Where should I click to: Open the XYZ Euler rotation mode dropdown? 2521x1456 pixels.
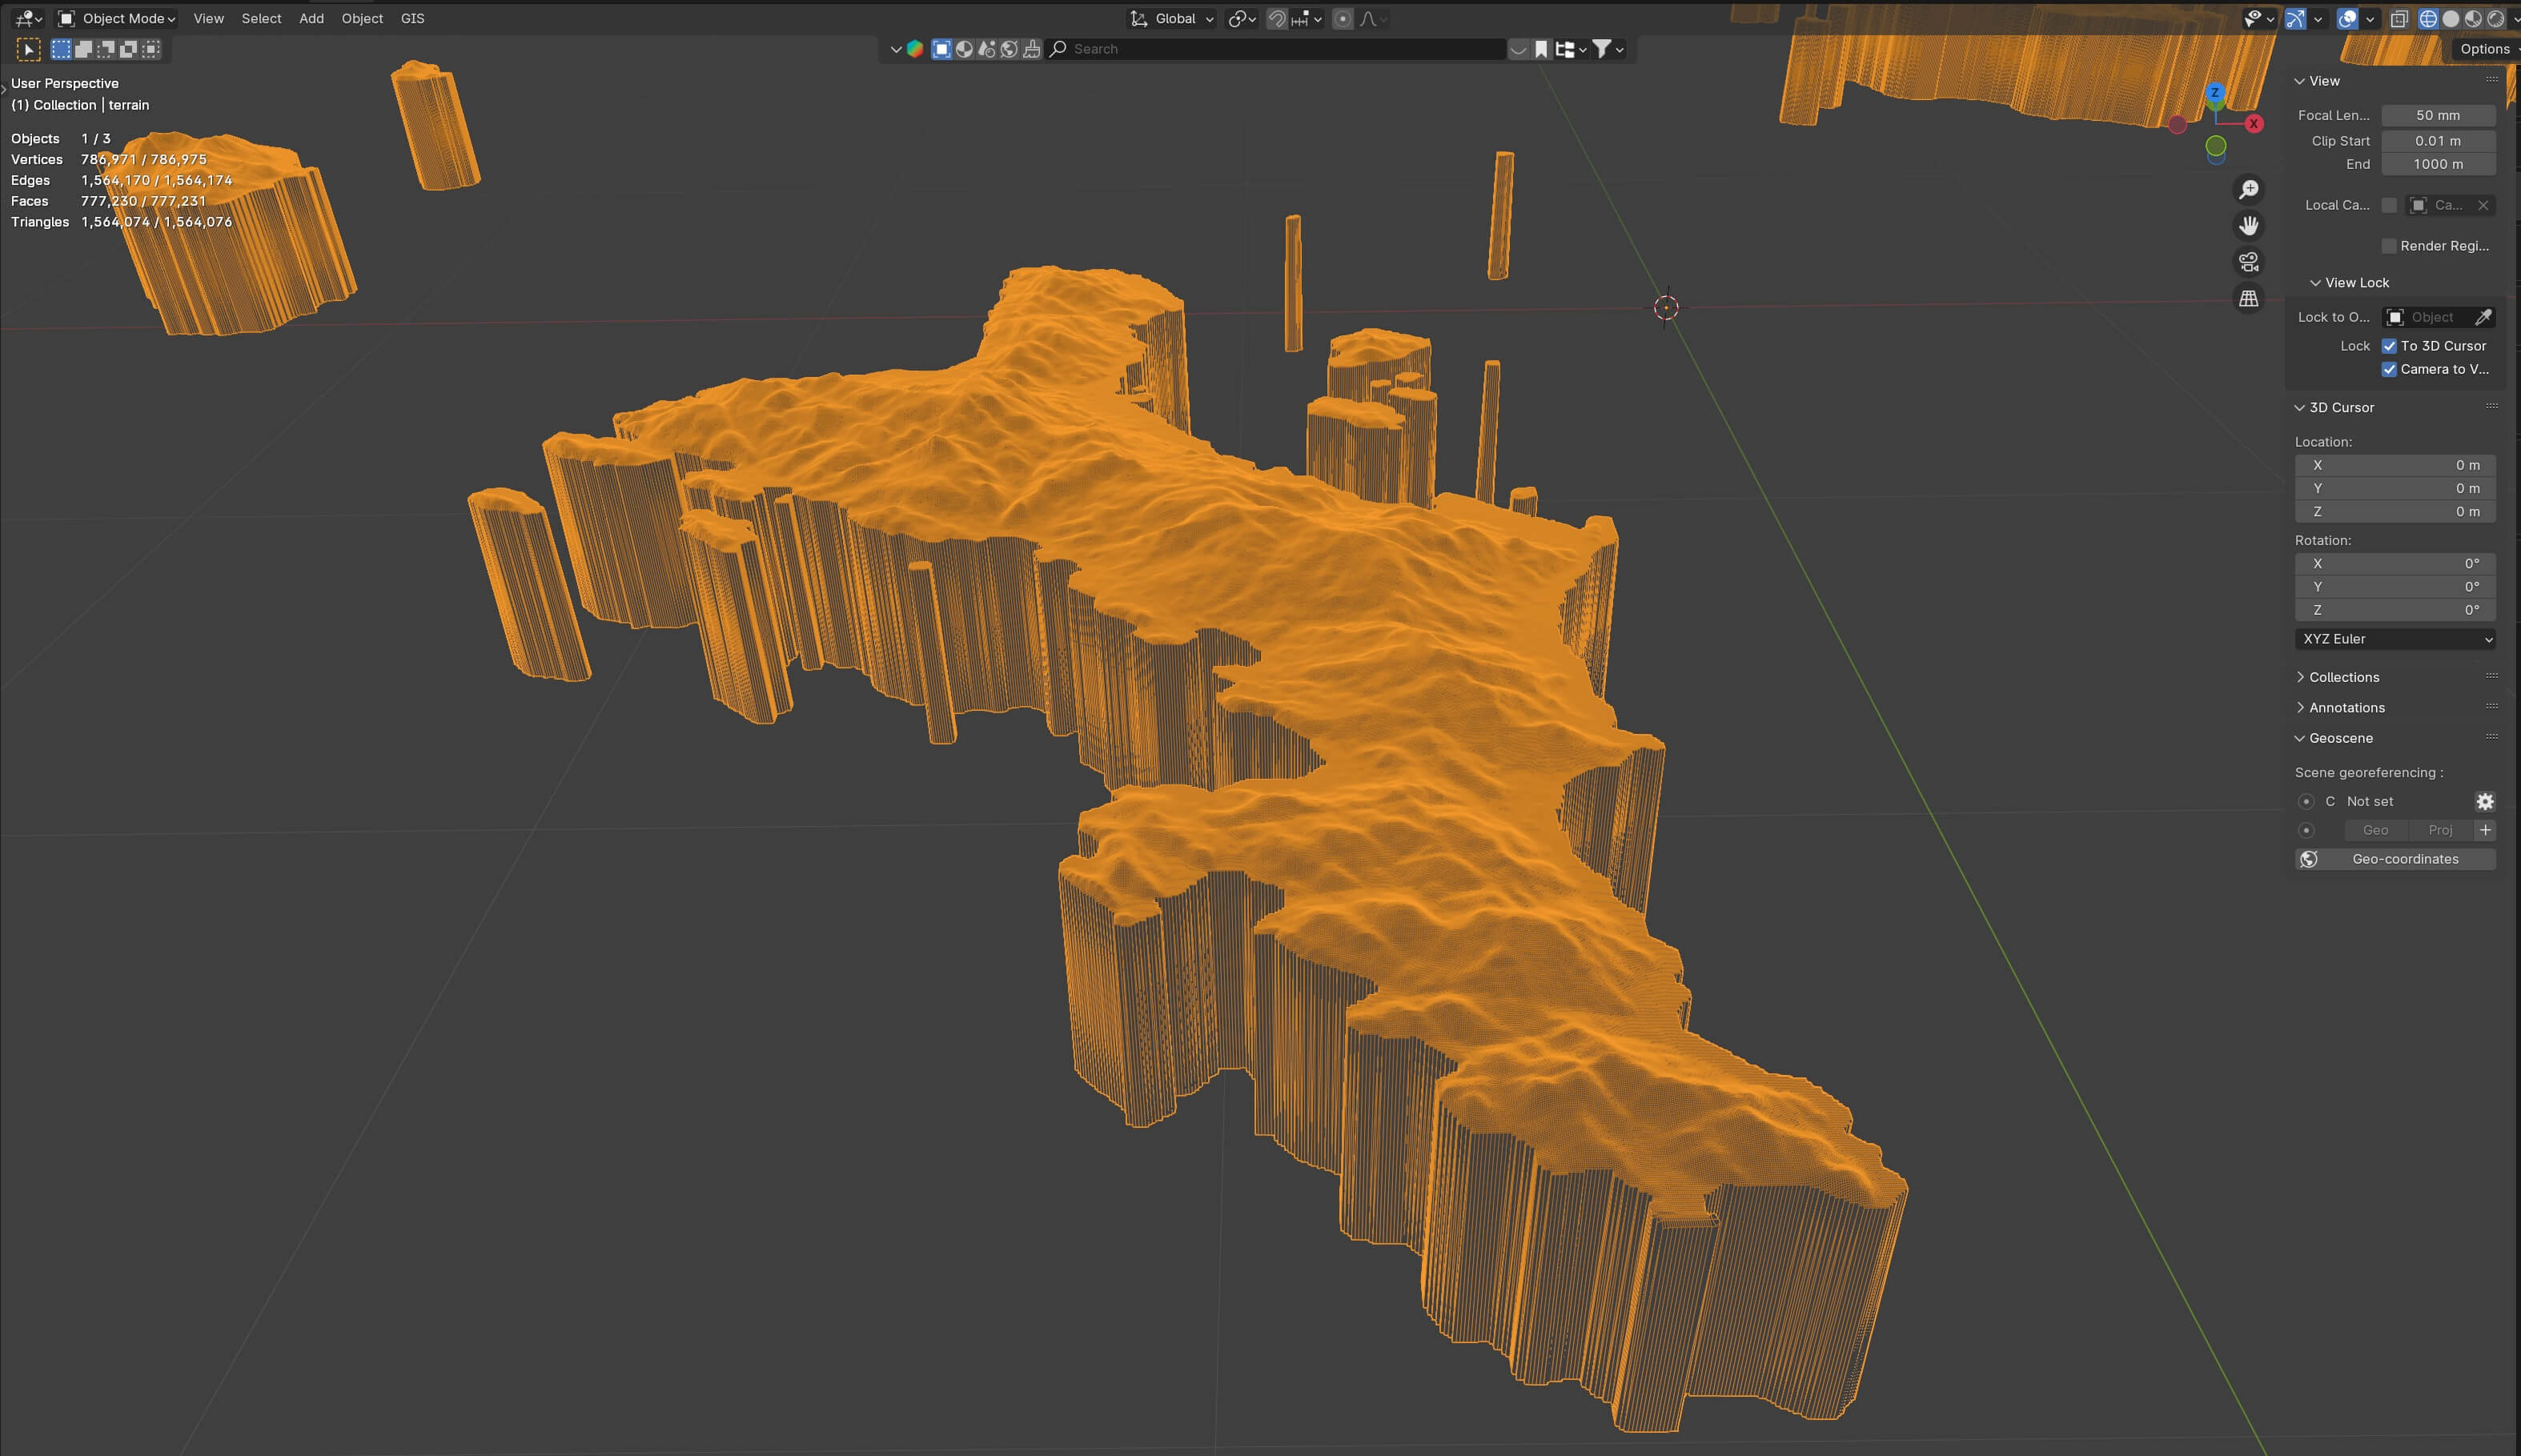tap(2395, 639)
